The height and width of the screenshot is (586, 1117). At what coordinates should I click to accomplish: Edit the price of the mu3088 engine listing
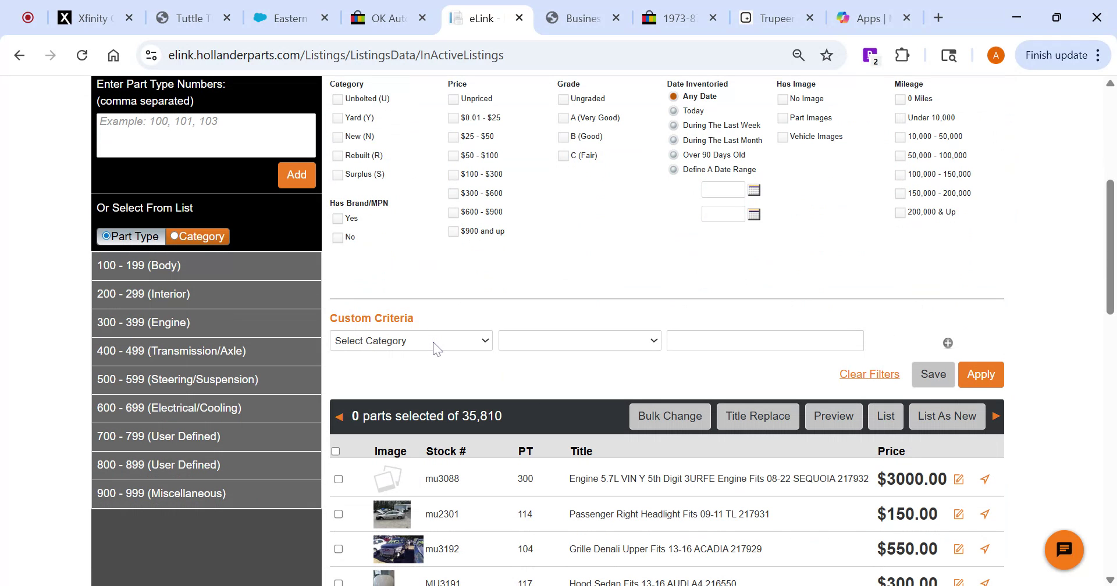[958, 478]
